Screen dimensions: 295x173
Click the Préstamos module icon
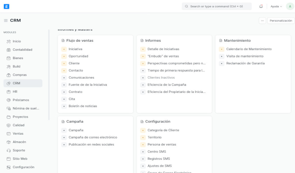pos(9,100)
